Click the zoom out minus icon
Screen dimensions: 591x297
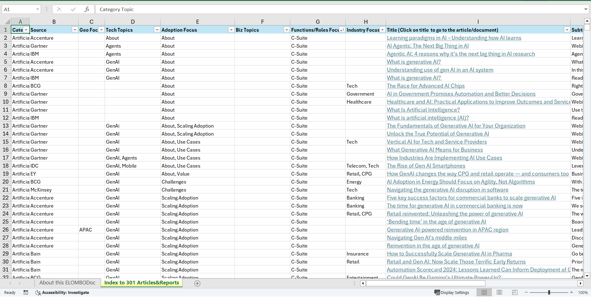[526, 292]
